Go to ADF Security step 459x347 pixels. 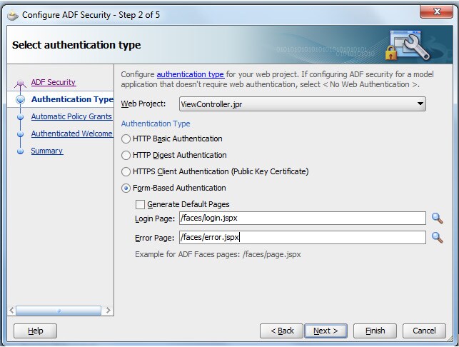[54, 82]
